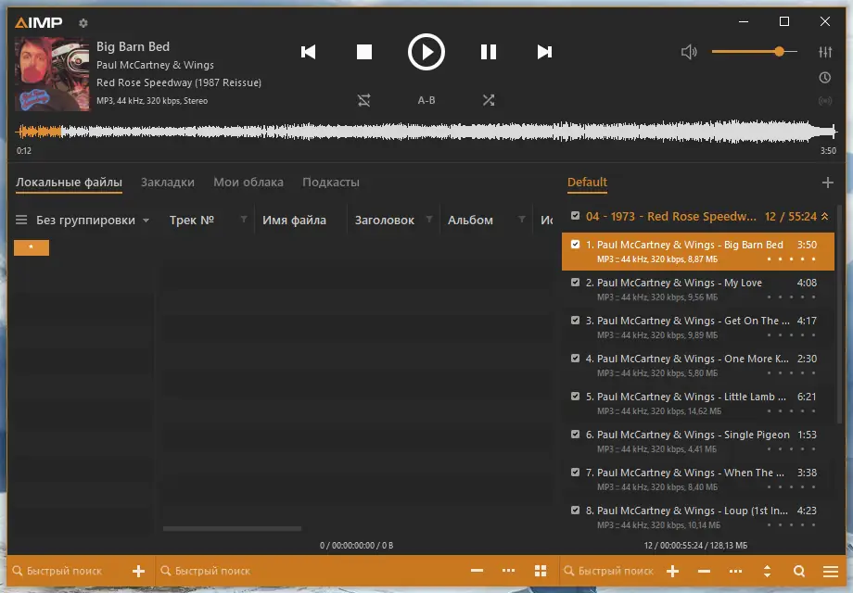The width and height of the screenshot is (853, 593).
Task: Uncheck the One More K... track checkbox
Action: point(575,359)
